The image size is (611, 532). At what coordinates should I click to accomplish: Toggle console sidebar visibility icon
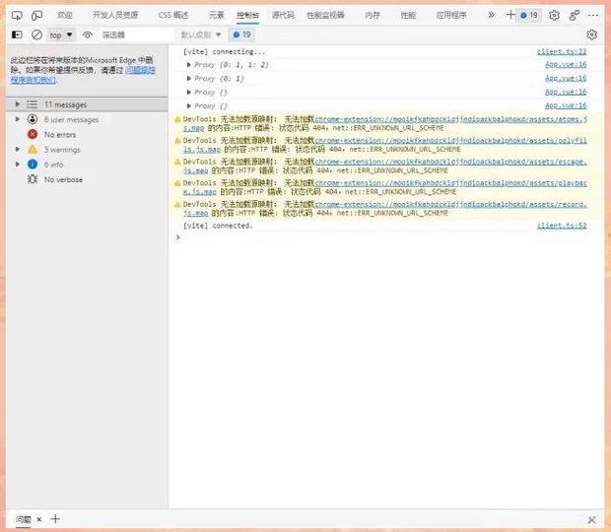[x=17, y=34]
